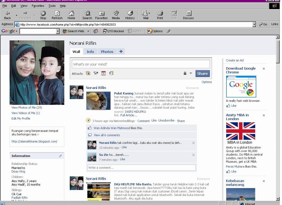Open the View menu
Image resolution: width=282 pixels, height=205 pixels.
(x=24, y=6)
